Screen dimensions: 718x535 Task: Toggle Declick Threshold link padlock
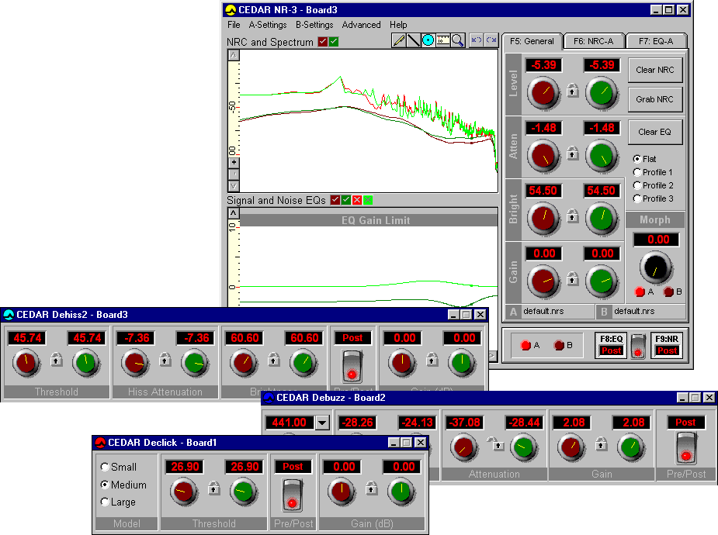213,488
